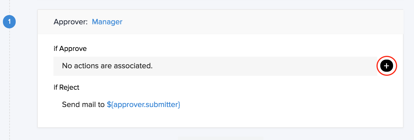
Task: Click the white space right of "if Reject"
Action: point(204,87)
